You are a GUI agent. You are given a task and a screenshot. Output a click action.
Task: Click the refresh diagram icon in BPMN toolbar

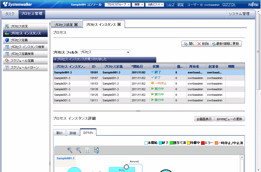[x=97, y=150]
